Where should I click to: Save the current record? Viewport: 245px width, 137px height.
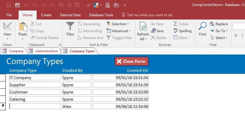coord(157,31)
